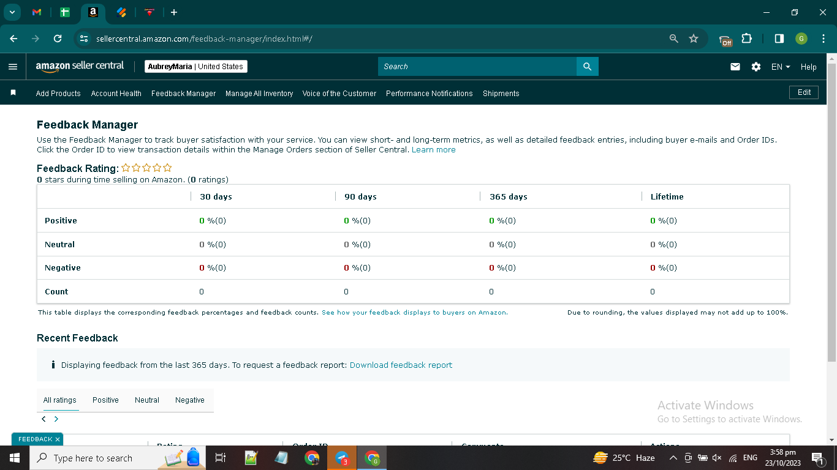Click the empty Feedback Rating stars

click(x=146, y=168)
